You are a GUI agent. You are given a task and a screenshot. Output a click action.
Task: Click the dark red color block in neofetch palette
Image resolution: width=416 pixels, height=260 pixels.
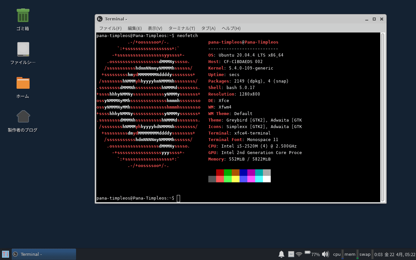click(220, 173)
